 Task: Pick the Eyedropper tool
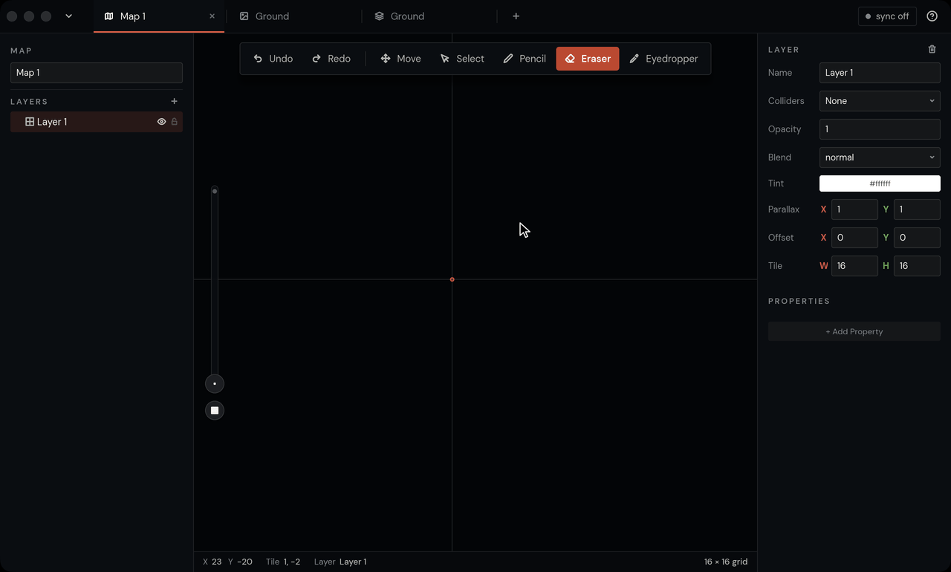tap(663, 59)
